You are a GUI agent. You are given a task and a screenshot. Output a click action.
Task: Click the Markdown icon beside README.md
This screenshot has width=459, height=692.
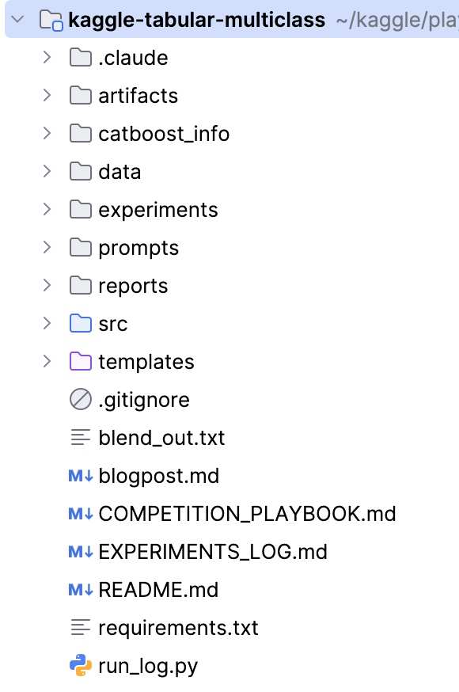point(81,590)
